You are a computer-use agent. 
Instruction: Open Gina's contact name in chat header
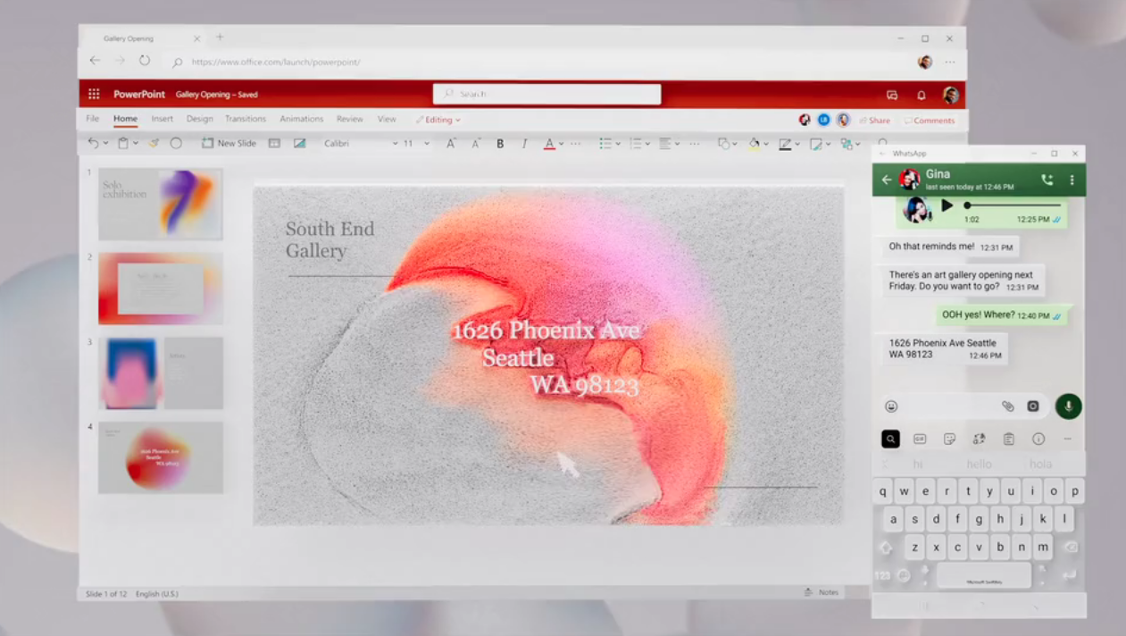tap(938, 174)
